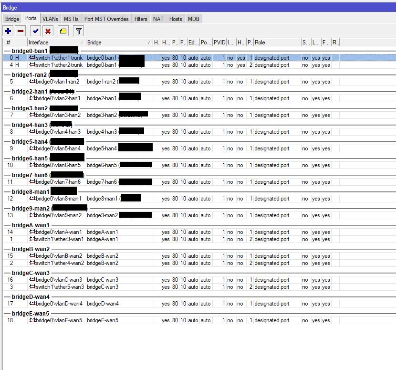The height and width of the screenshot is (370, 396).
Task: Switch to the Bridge tab
Action: (12, 19)
